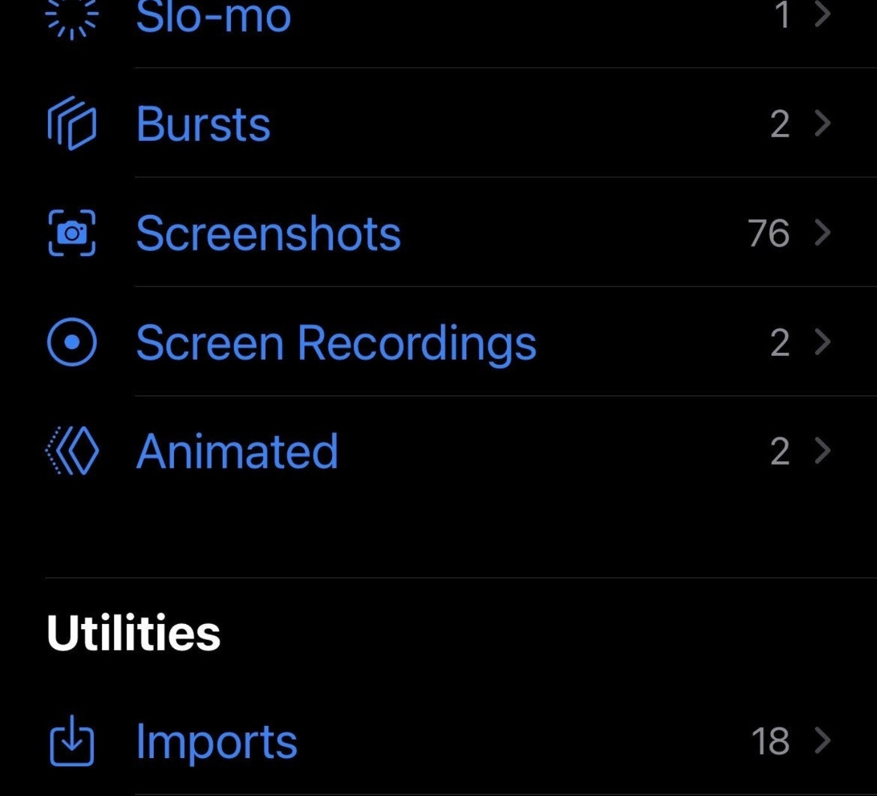Image resolution: width=877 pixels, height=796 pixels.
Task: Tap the Screenshots camera icon
Action: pos(72,233)
